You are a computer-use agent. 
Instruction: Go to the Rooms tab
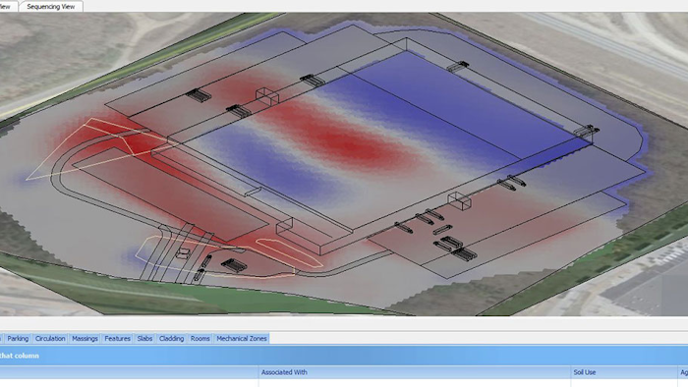point(201,338)
